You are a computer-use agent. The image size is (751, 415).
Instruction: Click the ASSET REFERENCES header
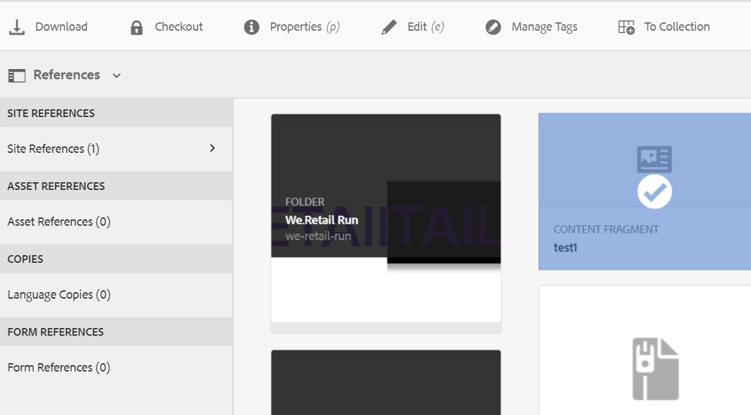(x=56, y=187)
